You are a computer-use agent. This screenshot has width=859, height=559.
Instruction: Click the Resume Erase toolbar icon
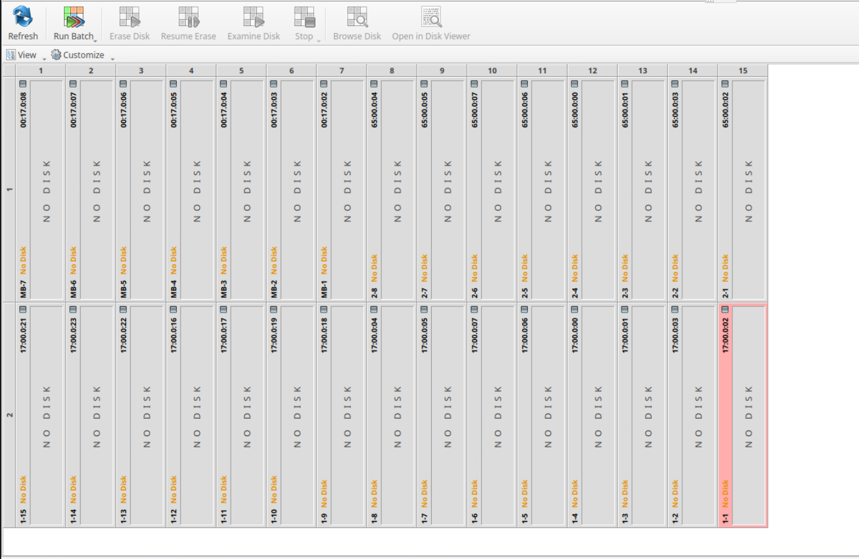189,17
